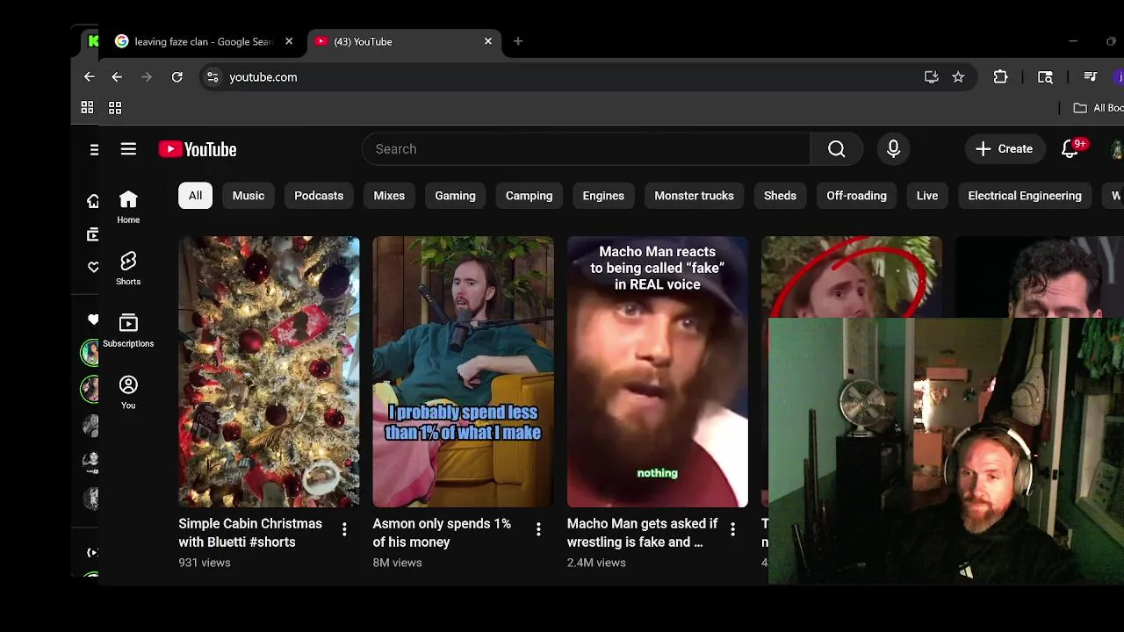Open options for Asmon only spends 1% short
Screen dimensions: 1124x632
[x=538, y=528]
